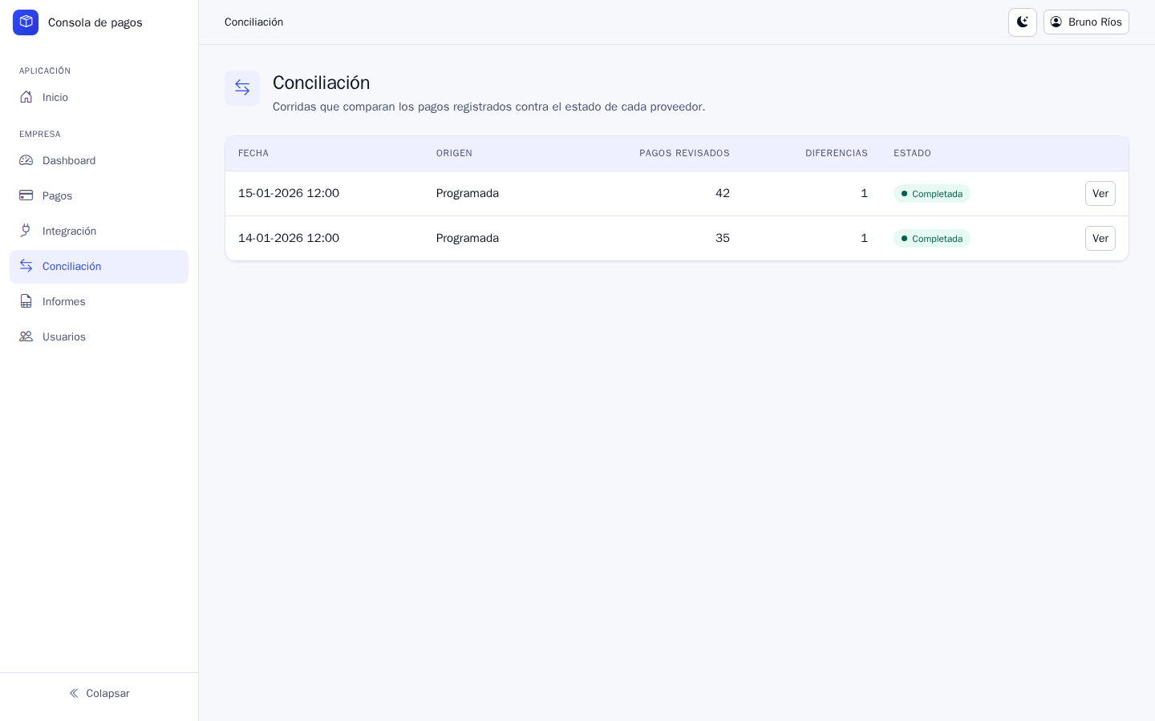Click the date 15-01-2026 12:00
Image resolution: width=1155 pixels, height=721 pixels.
[289, 193]
